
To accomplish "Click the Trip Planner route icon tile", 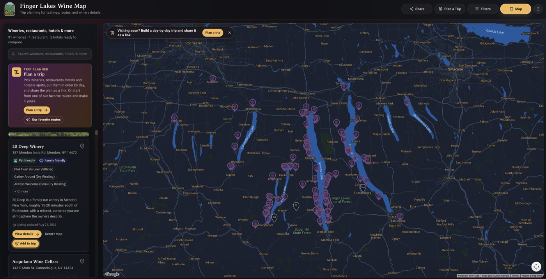I will coord(16,72).
